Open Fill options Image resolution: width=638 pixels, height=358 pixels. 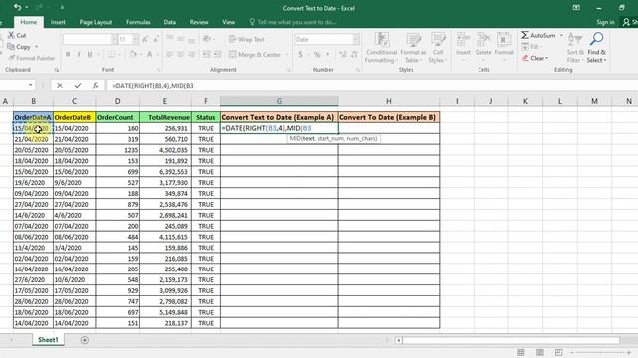531,47
